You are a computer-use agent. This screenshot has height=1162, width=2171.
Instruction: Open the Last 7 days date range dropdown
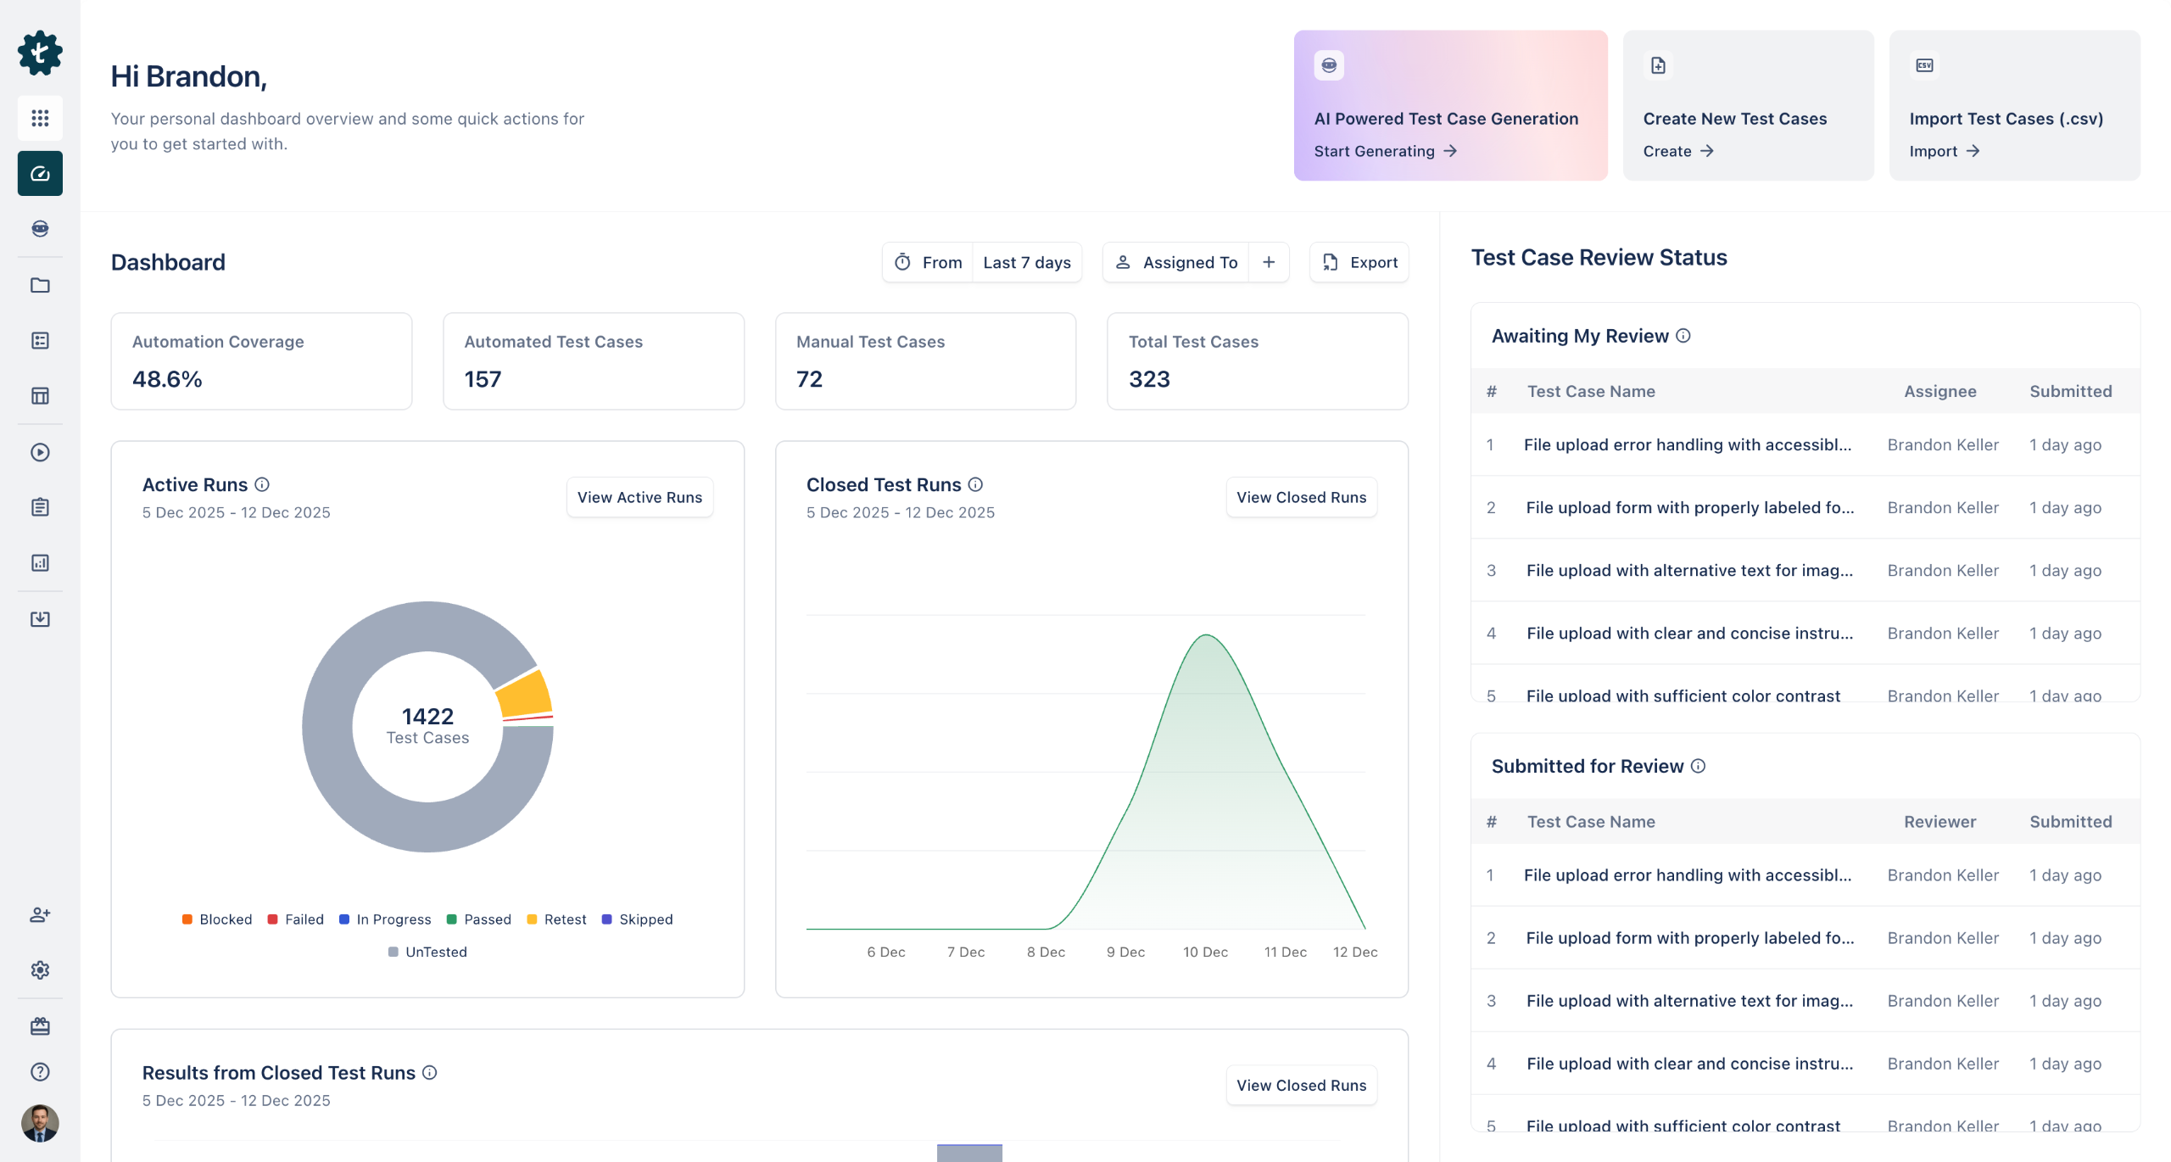[x=1026, y=263]
